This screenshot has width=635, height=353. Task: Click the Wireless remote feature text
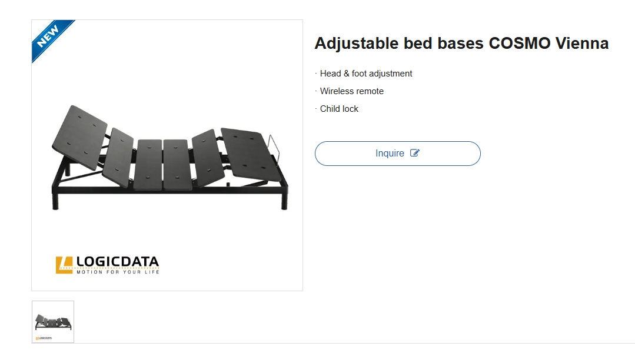point(352,91)
